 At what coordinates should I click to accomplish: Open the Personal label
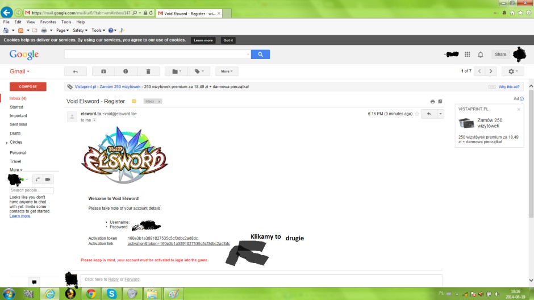click(18, 153)
